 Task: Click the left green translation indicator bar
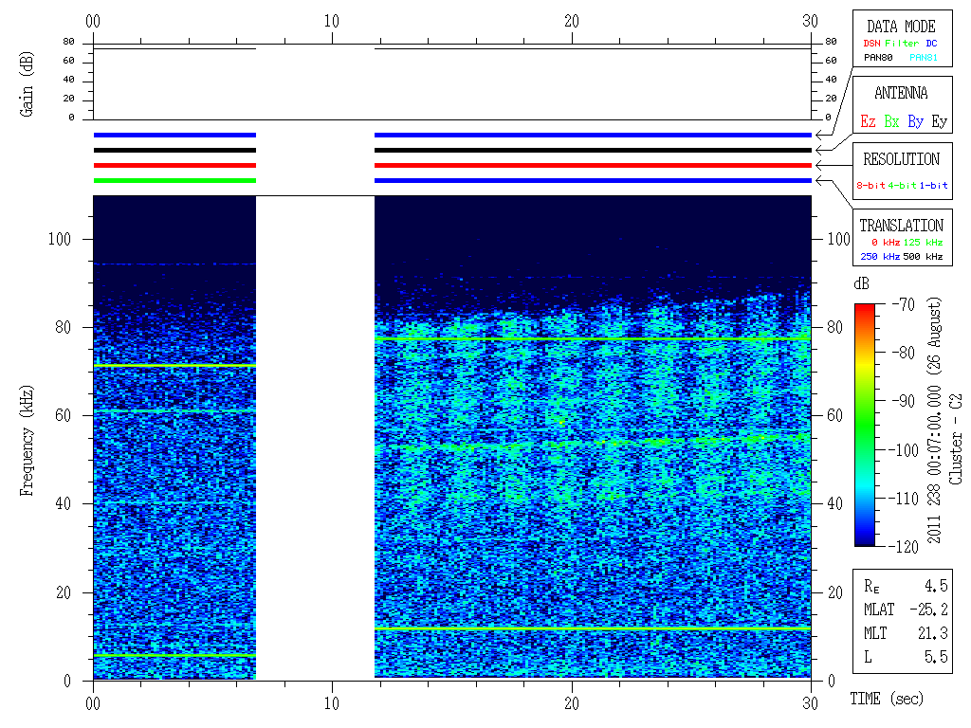pyautogui.click(x=174, y=180)
